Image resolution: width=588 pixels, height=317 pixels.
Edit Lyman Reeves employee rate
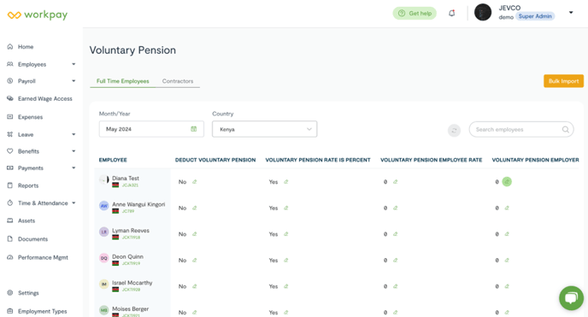(x=395, y=234)
